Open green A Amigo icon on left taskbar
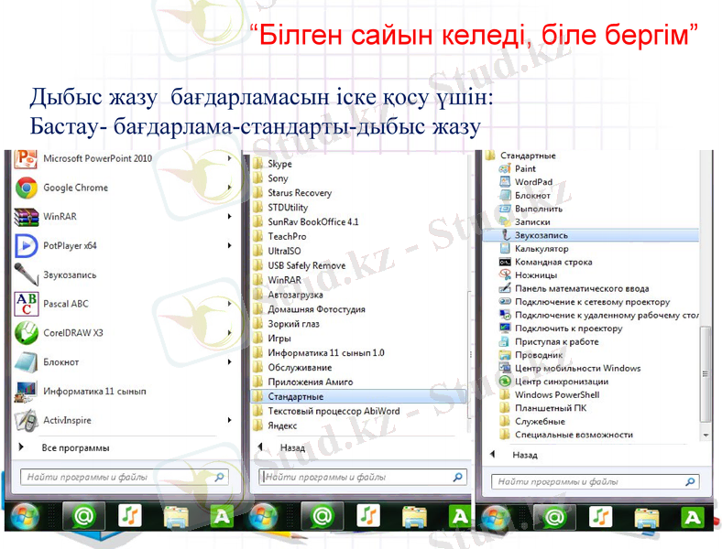Screen dimensions: 722x549 click(222, 517)
